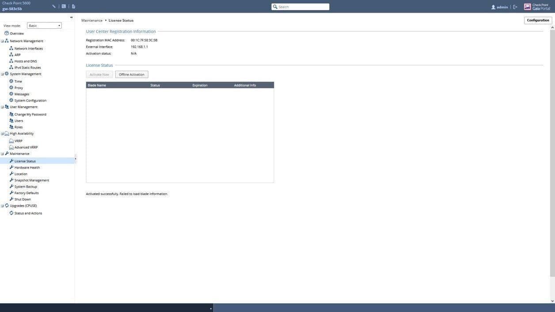The image size is (555, 312).
Task: Collapse the Upgrades (CPUSE) tree node
Action: click(2, 206)
